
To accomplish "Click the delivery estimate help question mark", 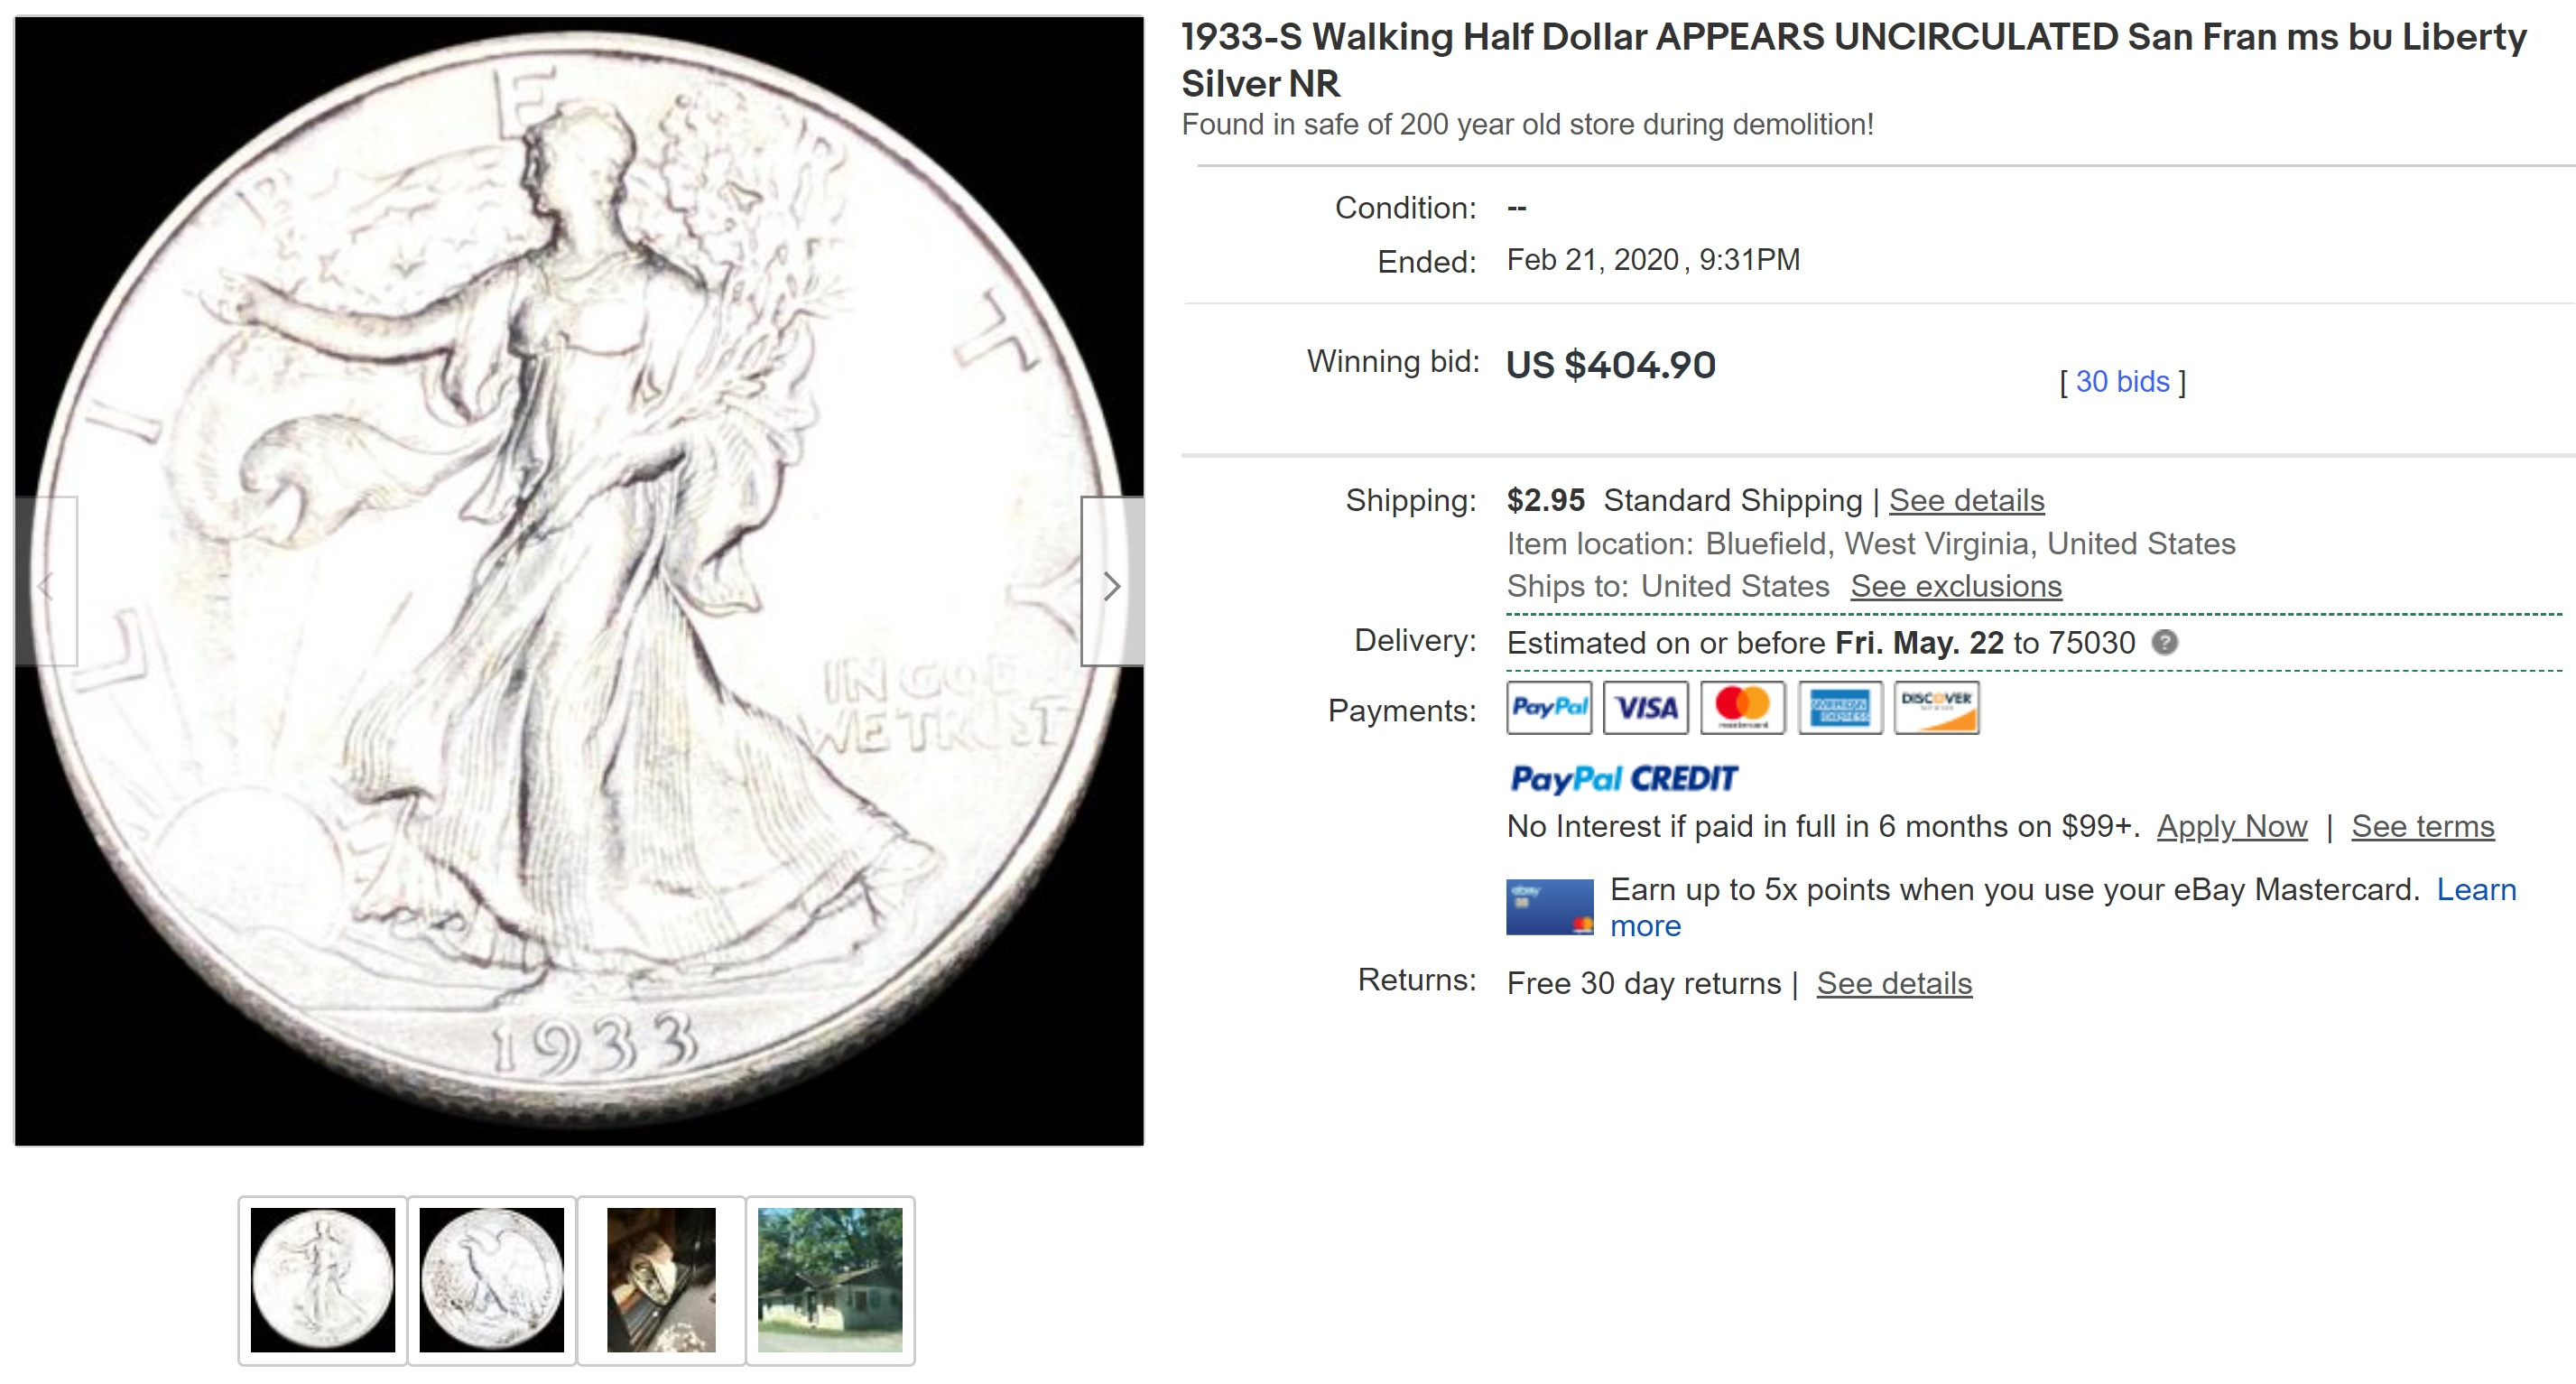I will pyautogui.click(x=2165, y=642).
